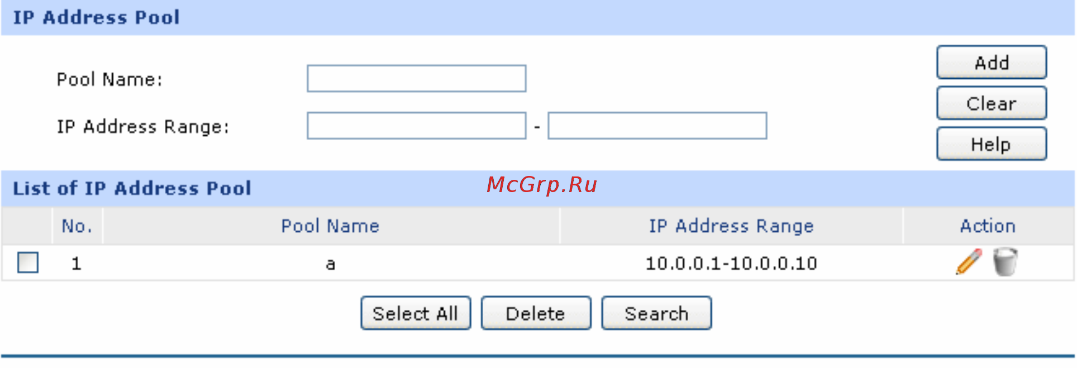
Task: Focus the starting IP Address Range field
Action: click(417, 126)
